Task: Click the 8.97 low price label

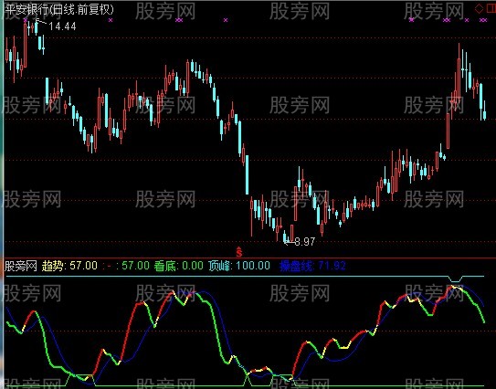Action: [x=304, y=242]
